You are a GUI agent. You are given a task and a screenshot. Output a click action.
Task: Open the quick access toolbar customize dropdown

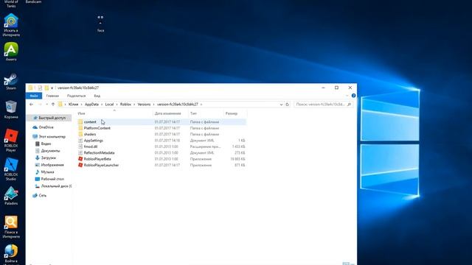coord(52,88)
